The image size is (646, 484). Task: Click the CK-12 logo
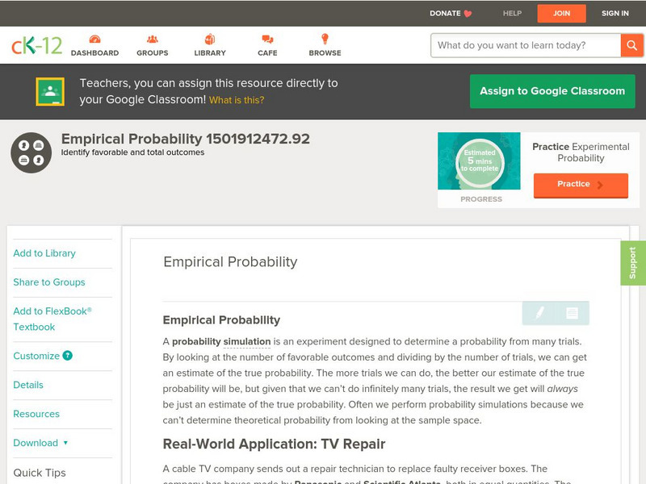coord(36,46)
